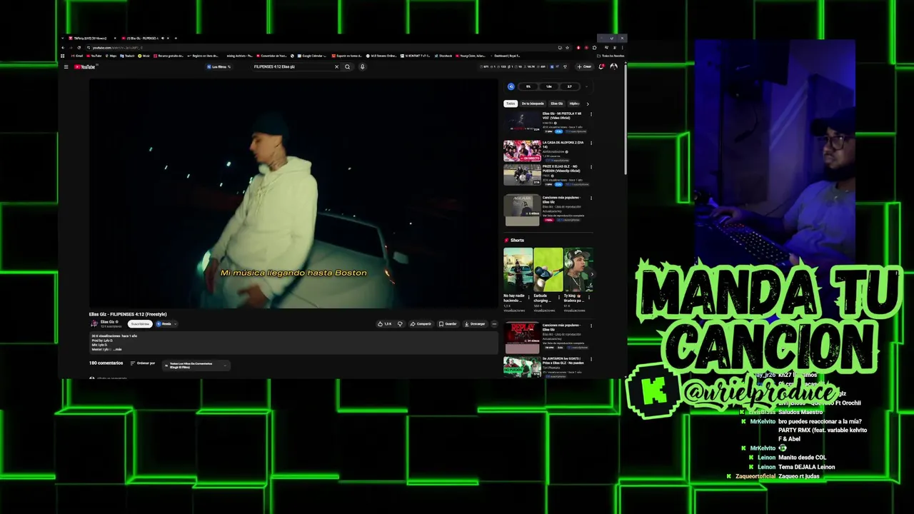Image resolution: width=914 pixels, height=514 pixels.
Task: Click the Remix button under the video
Action: tap(164, 324)
